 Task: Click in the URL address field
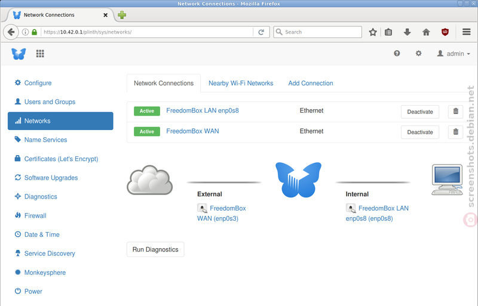[x=148, y=32]
